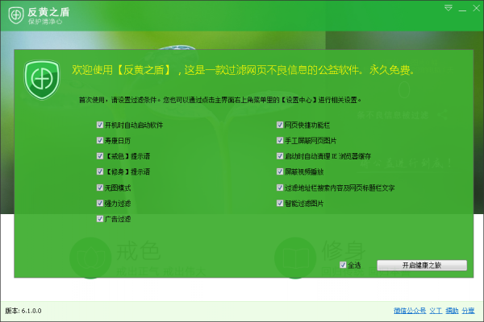Click the 反黄之盾 title text
Viewport: 484px width, 322px height.
48,12
